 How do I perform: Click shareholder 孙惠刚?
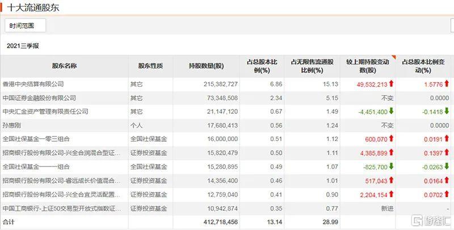point(11,125)
